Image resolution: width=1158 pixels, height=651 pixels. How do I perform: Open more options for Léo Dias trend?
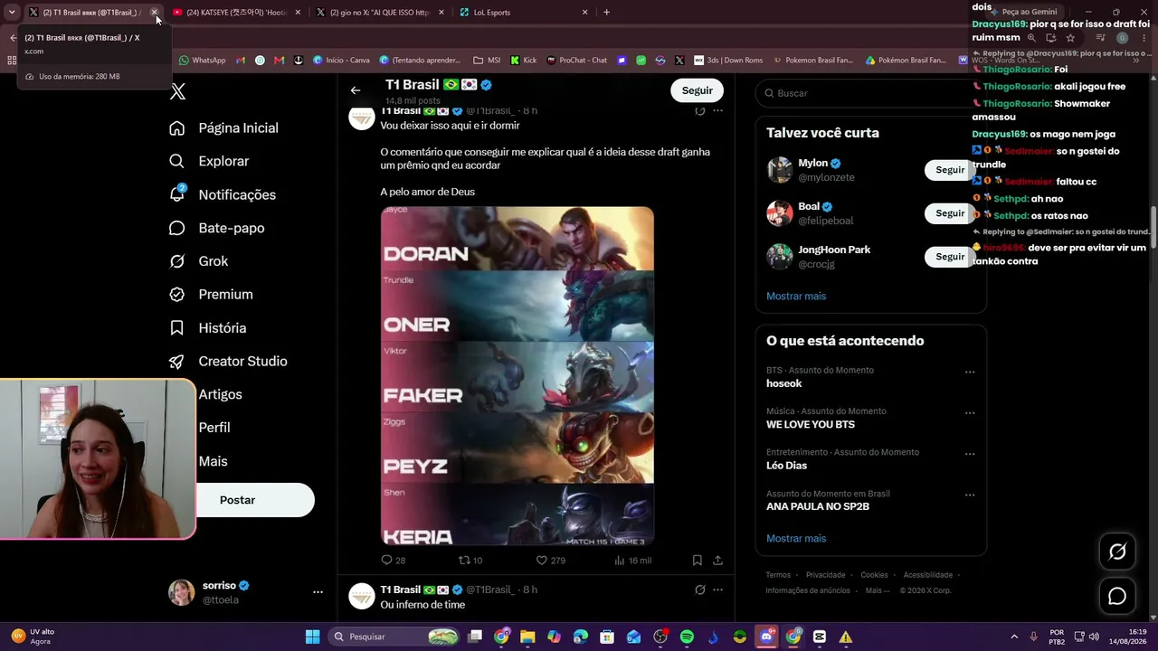(x=970, y=454)
